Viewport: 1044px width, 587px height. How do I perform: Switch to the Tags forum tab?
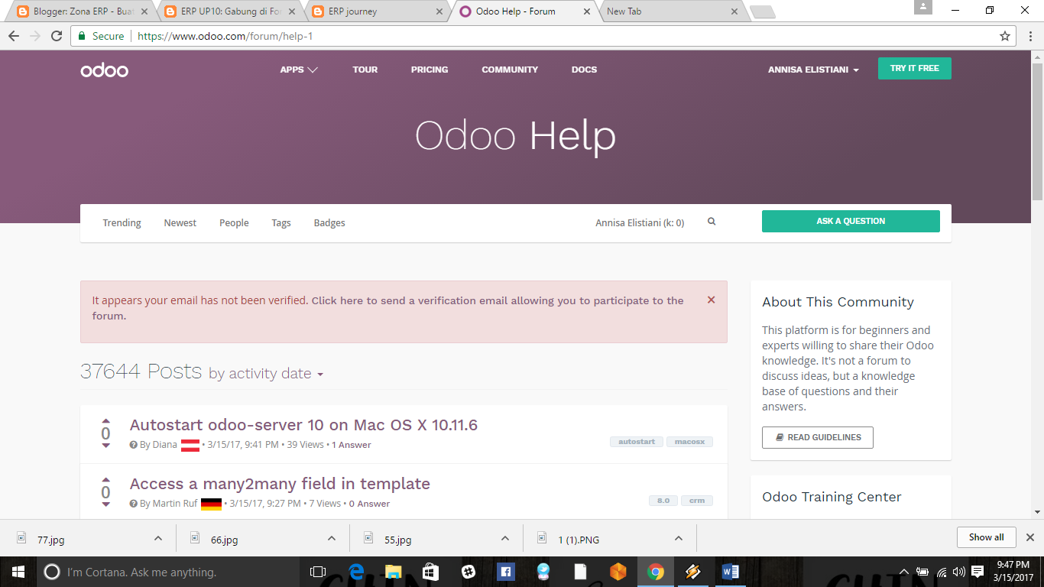[281, 223]
